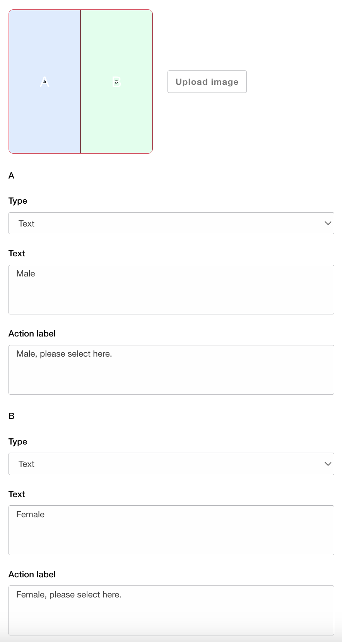
Task: Click the chevron arrow on section A's Type select
Action: pyautogui.click(x=328, y=223)
